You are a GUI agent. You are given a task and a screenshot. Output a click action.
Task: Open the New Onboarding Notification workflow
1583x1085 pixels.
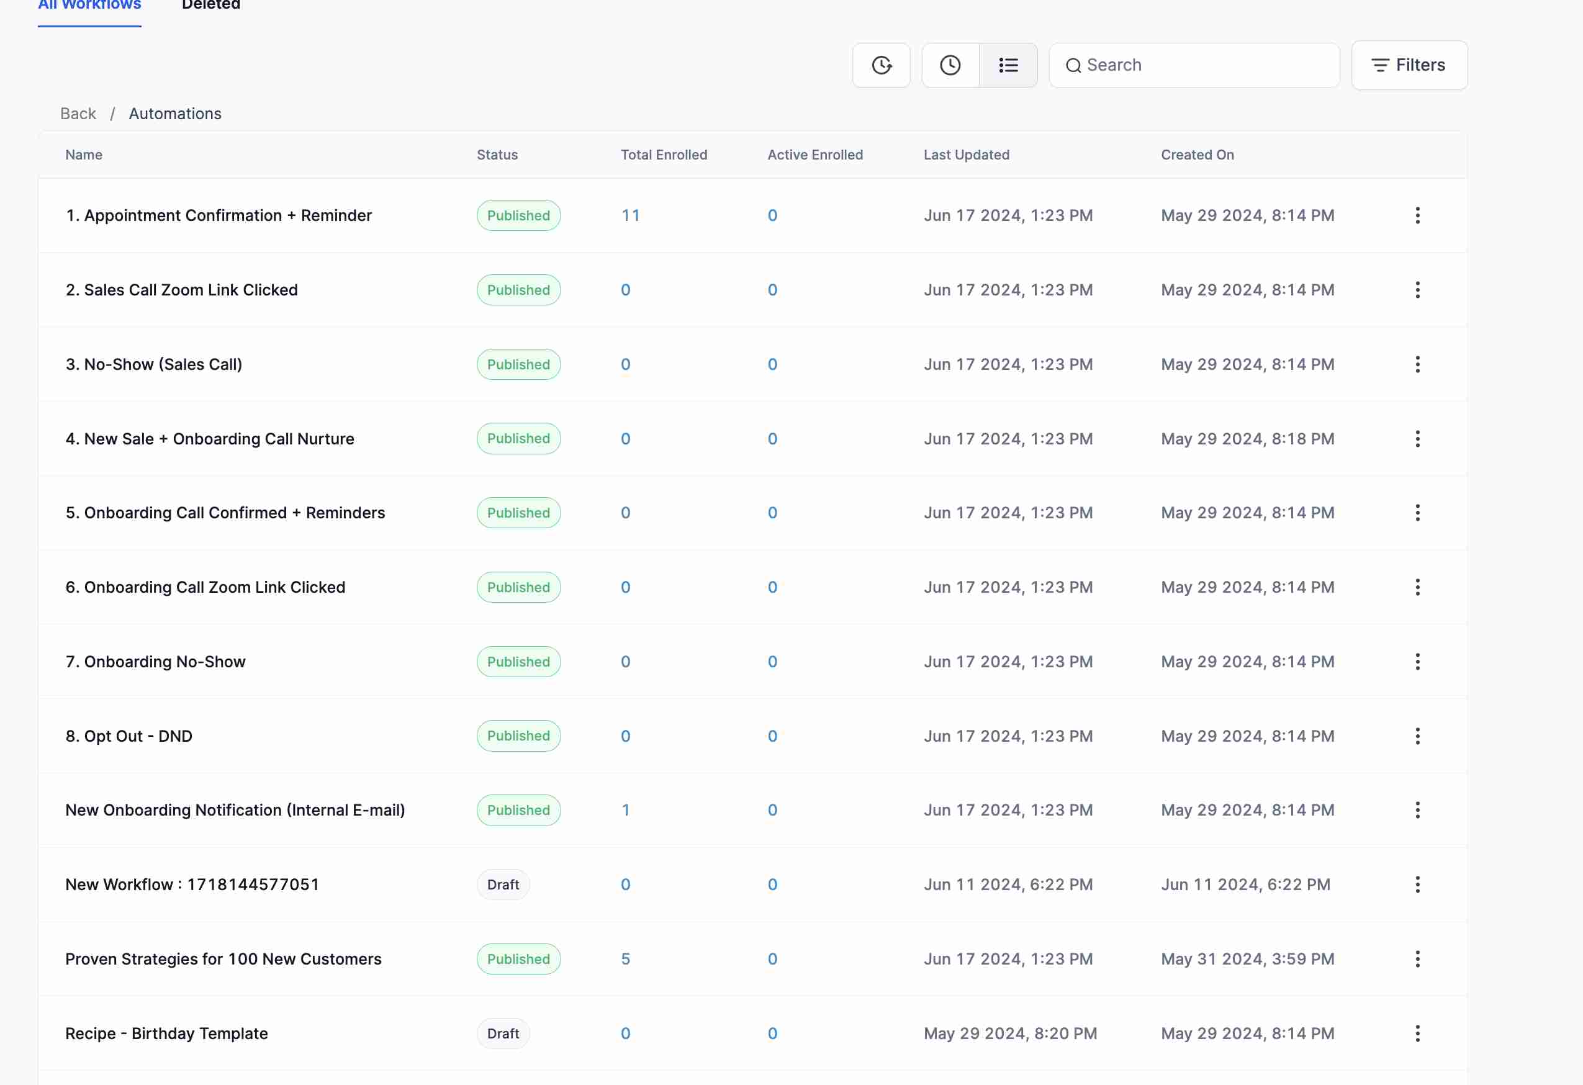(234, 810)
